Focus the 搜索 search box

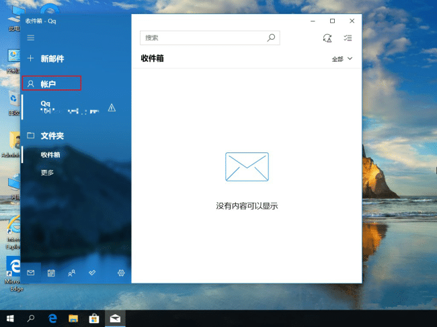pos(210,38)
